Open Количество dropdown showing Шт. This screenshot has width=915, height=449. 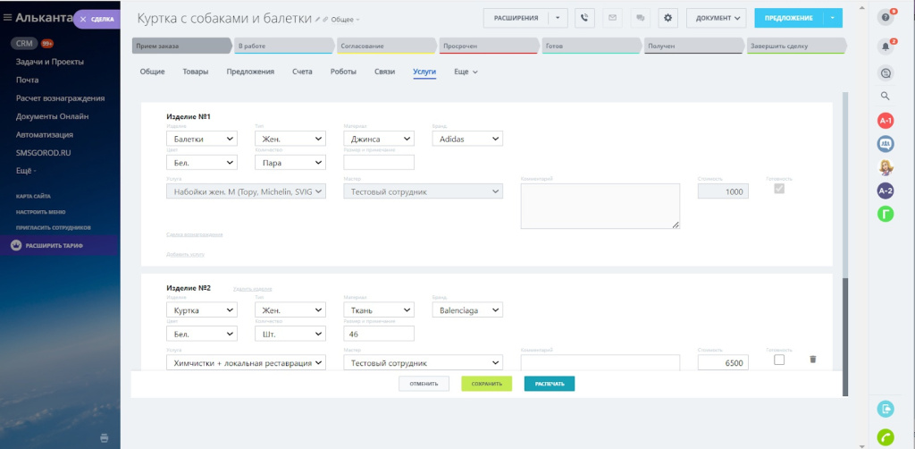click(x=290, y=334)
